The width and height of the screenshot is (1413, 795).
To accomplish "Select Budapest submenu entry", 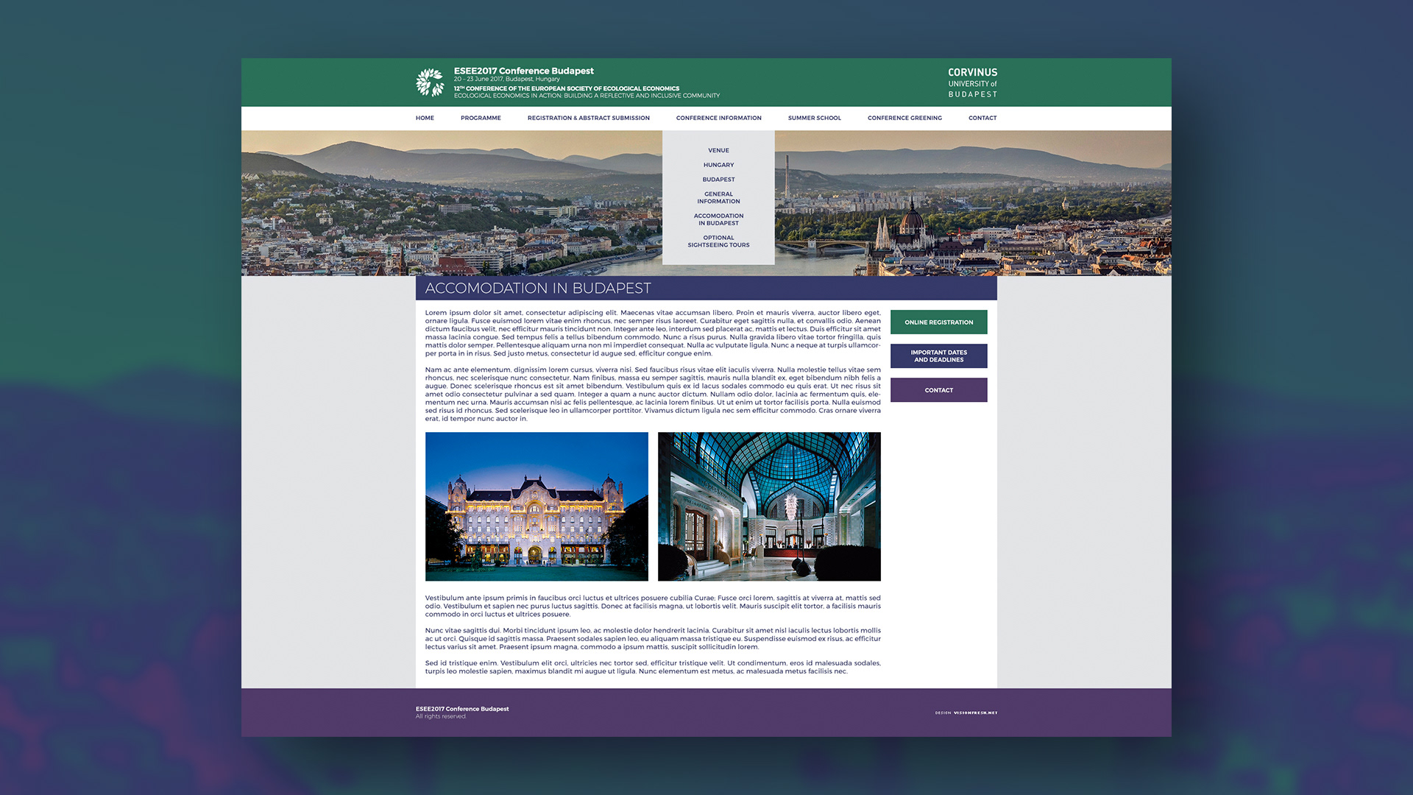I will [718, 180].
